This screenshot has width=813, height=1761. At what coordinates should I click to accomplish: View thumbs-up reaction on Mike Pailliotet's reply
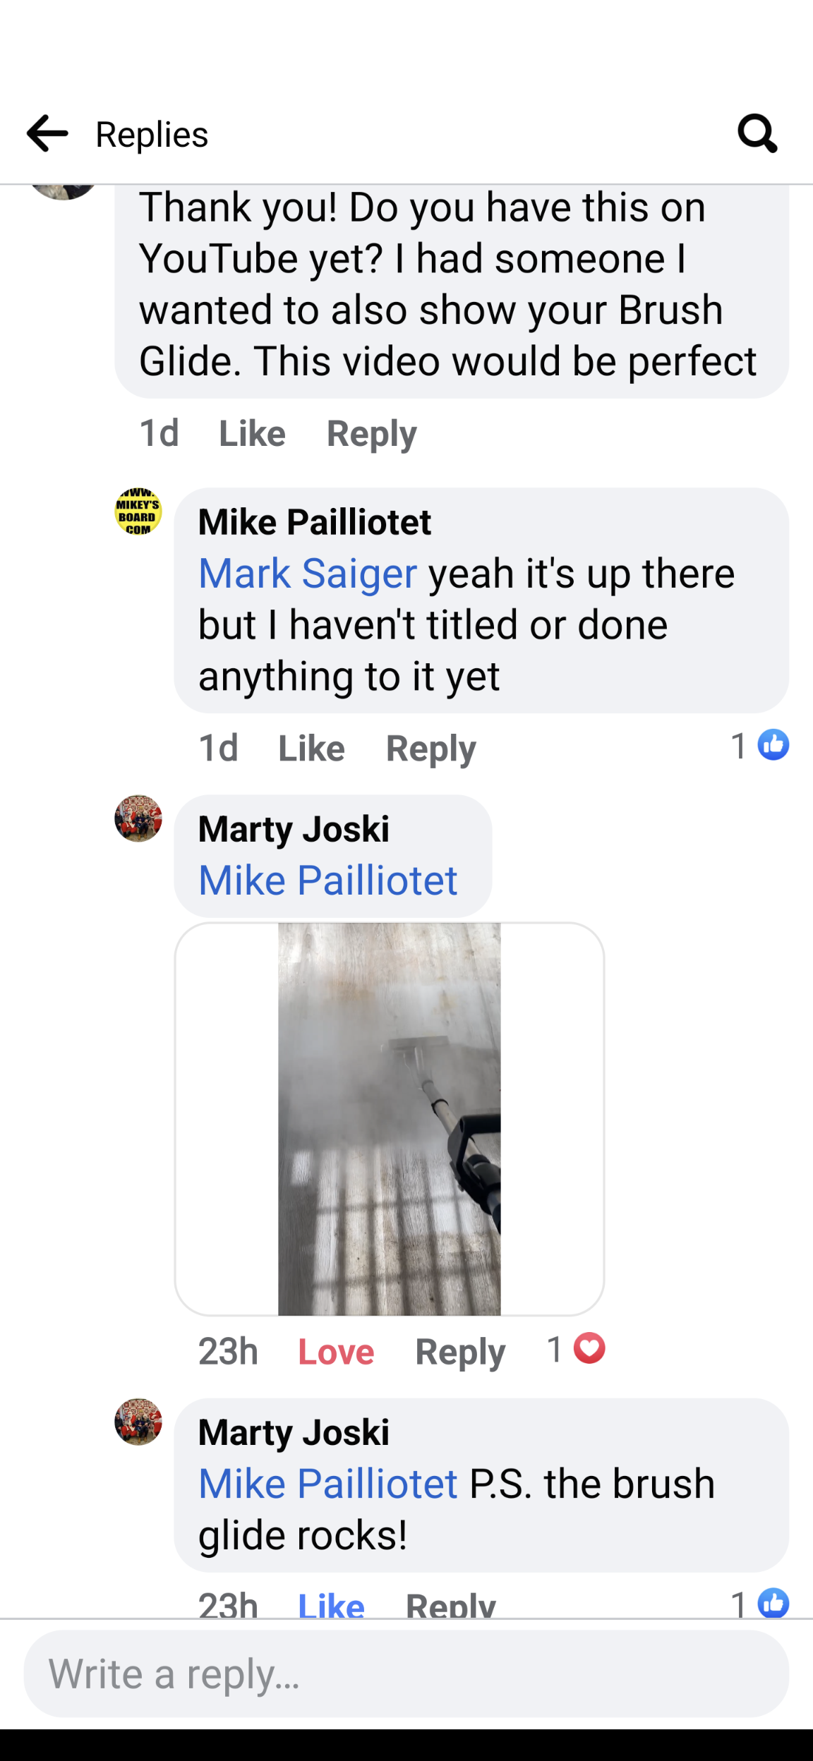(760, 745)
